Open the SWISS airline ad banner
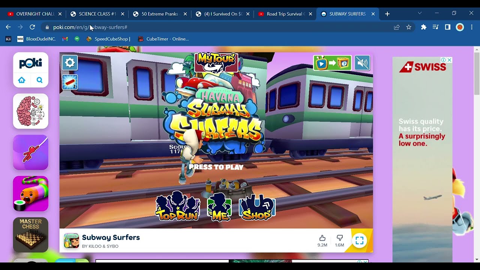Viewport: 480px width, 270px height. [x=422, y=159]
